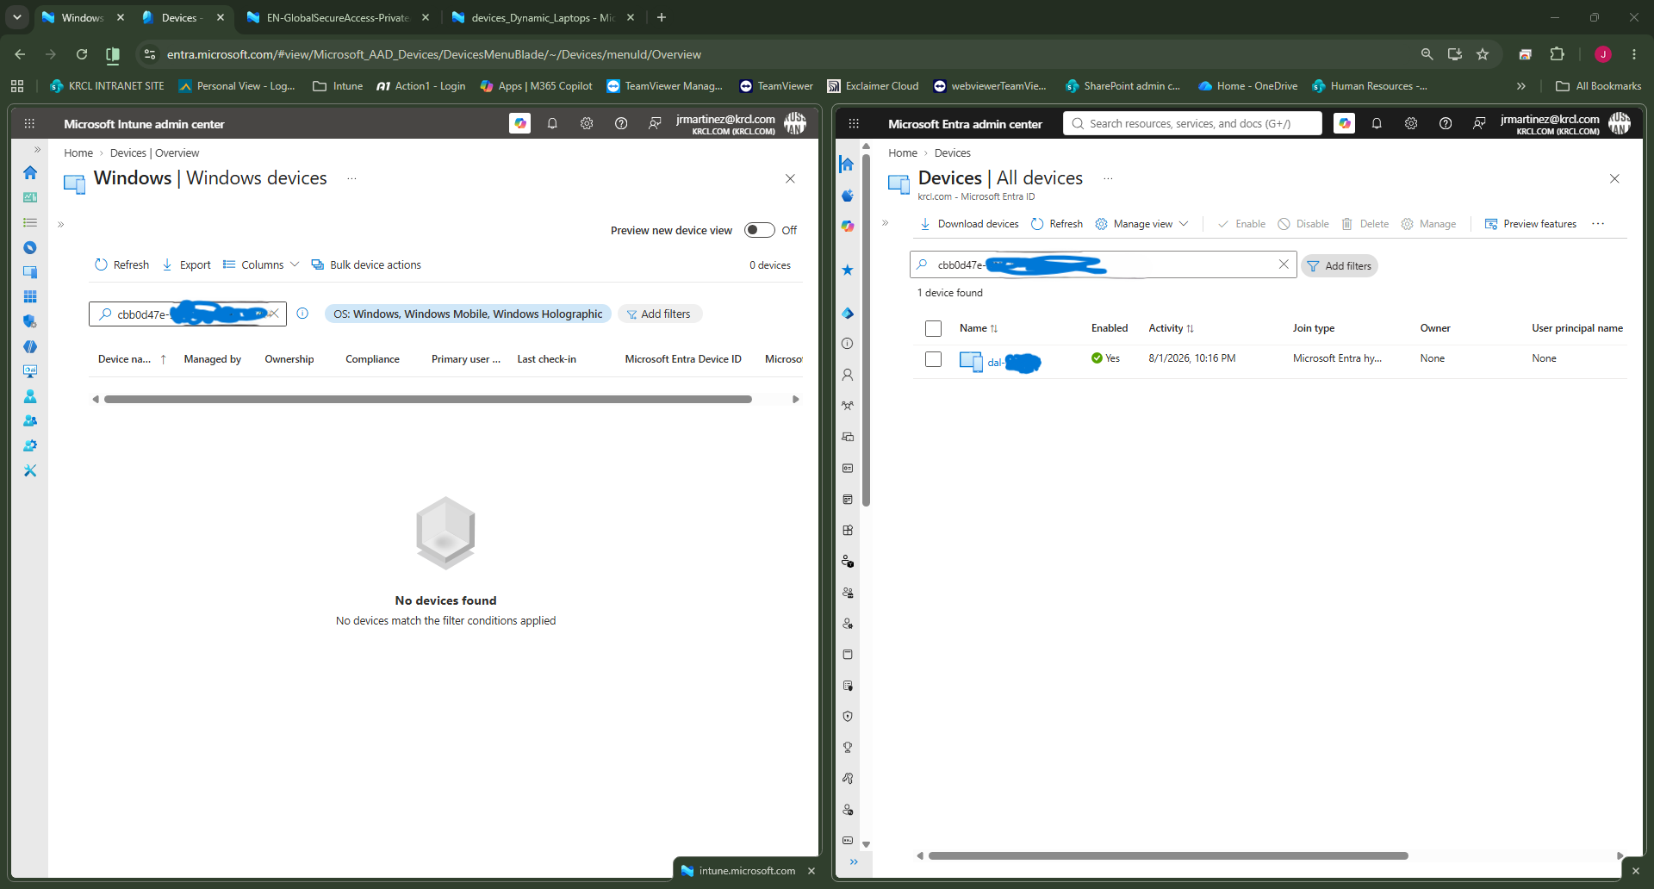Open Groups icon in the Entra sidebar

pos(848,406)
